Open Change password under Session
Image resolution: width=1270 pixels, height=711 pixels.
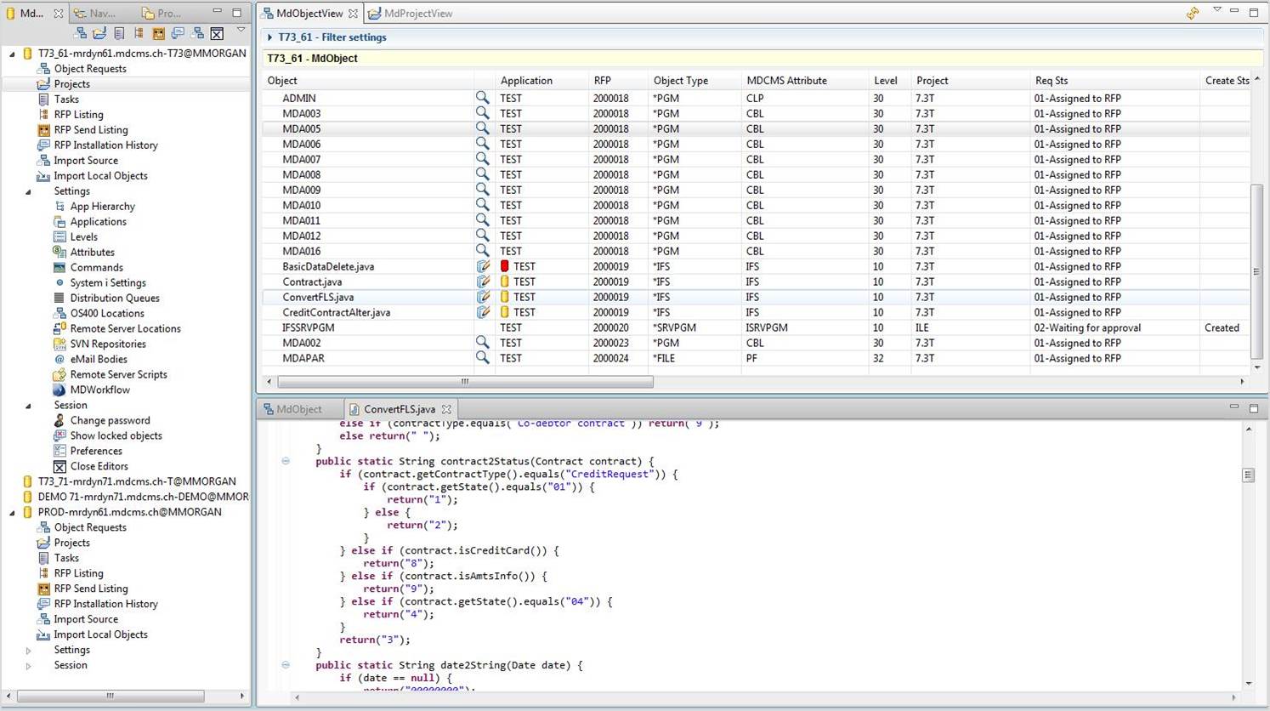click(111, 420)
